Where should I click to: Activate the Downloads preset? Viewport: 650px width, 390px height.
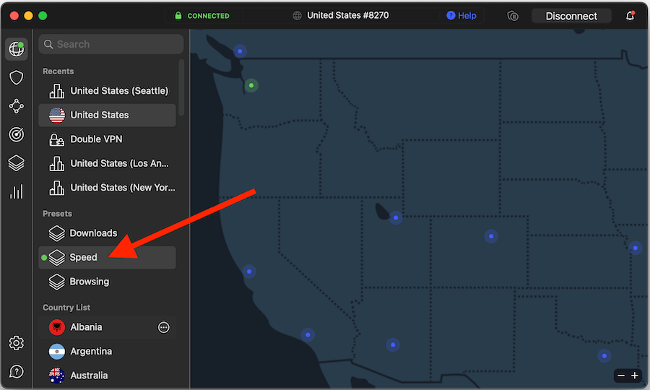pos(107,233)
